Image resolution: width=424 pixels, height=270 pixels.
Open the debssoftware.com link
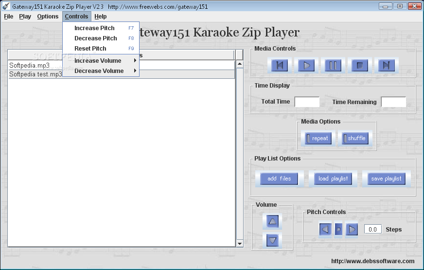tap(372, 261)
